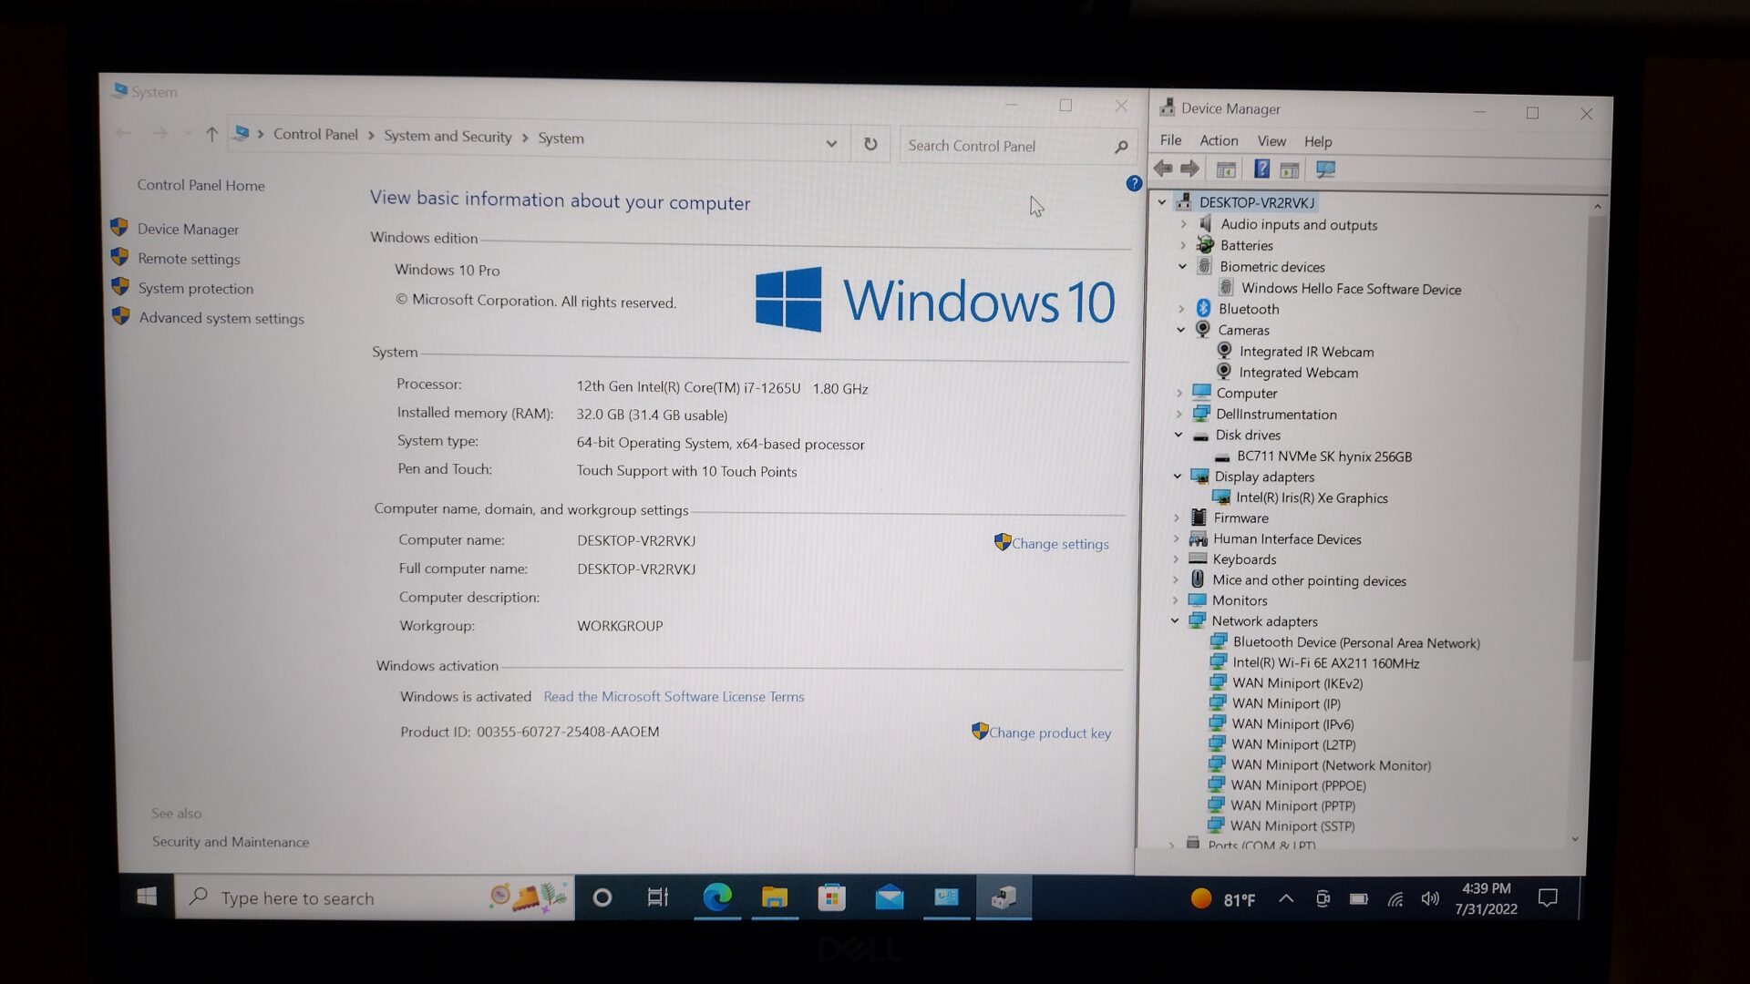Show hidden system tray icons
Image resolution: width=1750 pixels, height=984 pixels.
click(1286, 899)
